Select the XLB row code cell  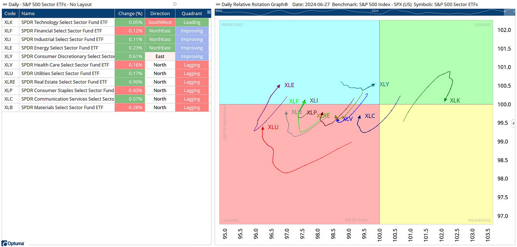[x=10, y=107]
